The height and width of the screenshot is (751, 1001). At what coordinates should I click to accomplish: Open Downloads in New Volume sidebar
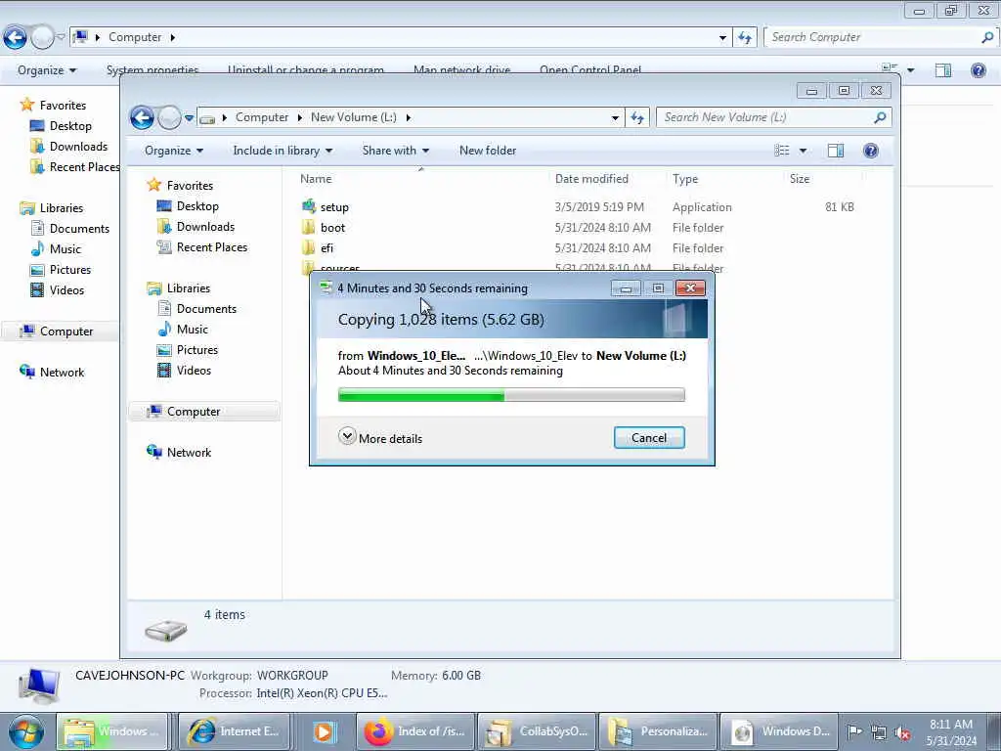click(x=205, y=227)
